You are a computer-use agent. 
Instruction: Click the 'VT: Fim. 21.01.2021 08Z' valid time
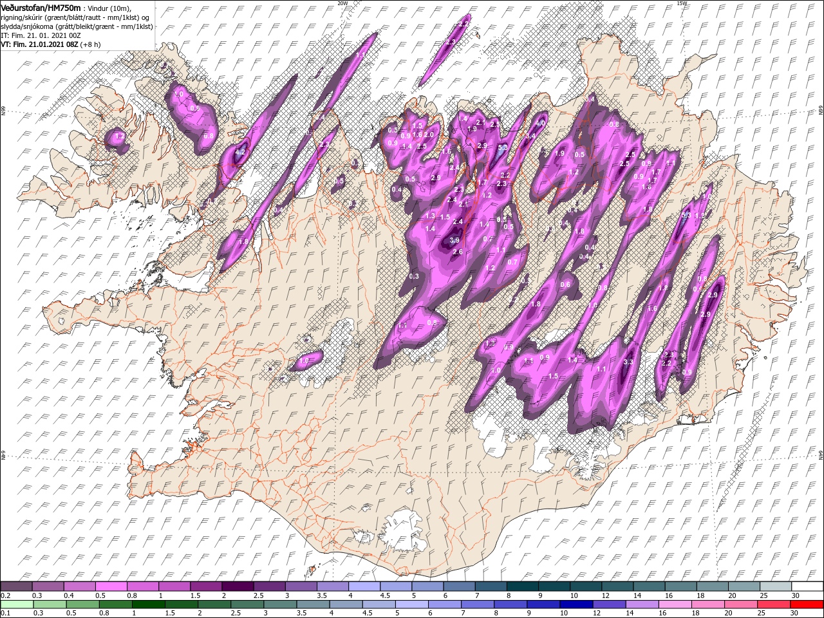coord(40,44)
